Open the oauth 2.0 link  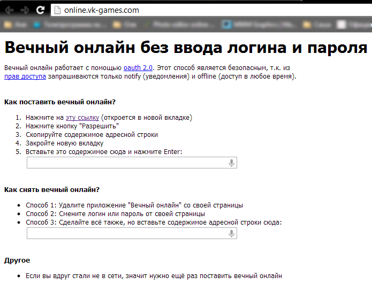(x=138, y=68)
